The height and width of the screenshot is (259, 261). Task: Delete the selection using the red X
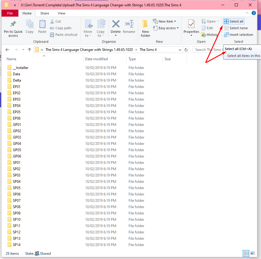[x=116, y=24]
